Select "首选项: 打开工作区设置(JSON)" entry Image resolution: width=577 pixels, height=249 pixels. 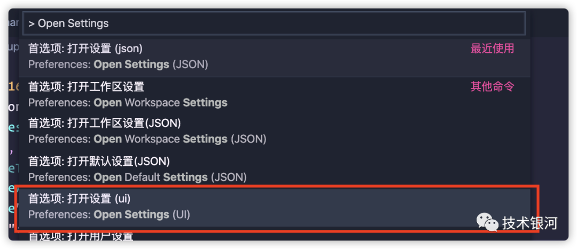(105, 123)
